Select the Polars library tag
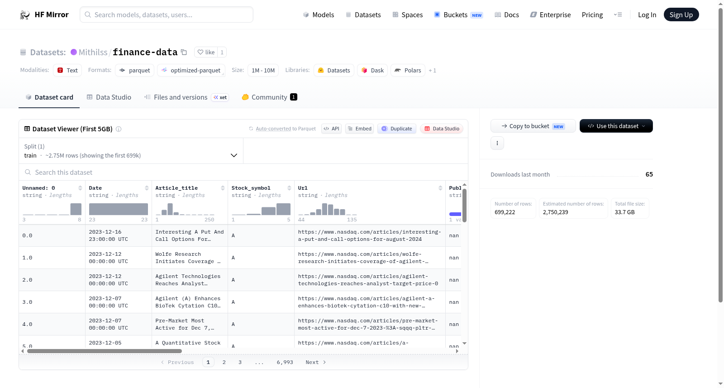The image size is (724, 388). 408,70
